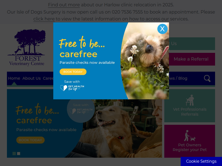
Task: Click Book Today on the carousel banner
Action: pyautogui.click(x=31, y=140)
